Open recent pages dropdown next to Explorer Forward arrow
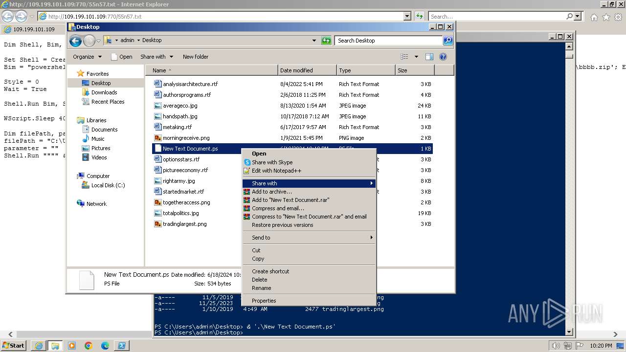This screenshot has height=352, width=626. [98, 41]
